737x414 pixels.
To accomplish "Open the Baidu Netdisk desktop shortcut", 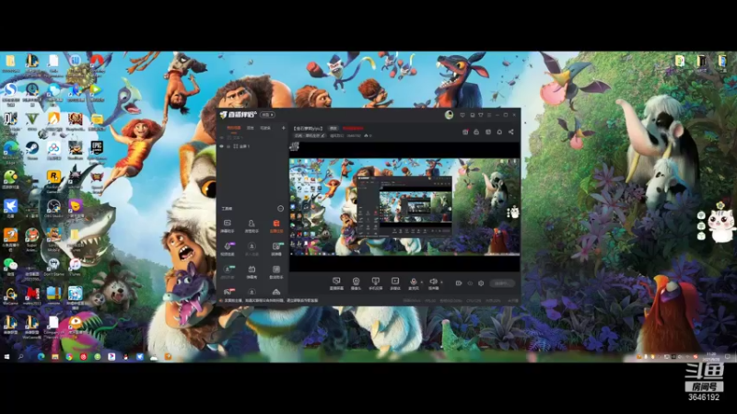I will pyautogui.click(x=53, y=149).
